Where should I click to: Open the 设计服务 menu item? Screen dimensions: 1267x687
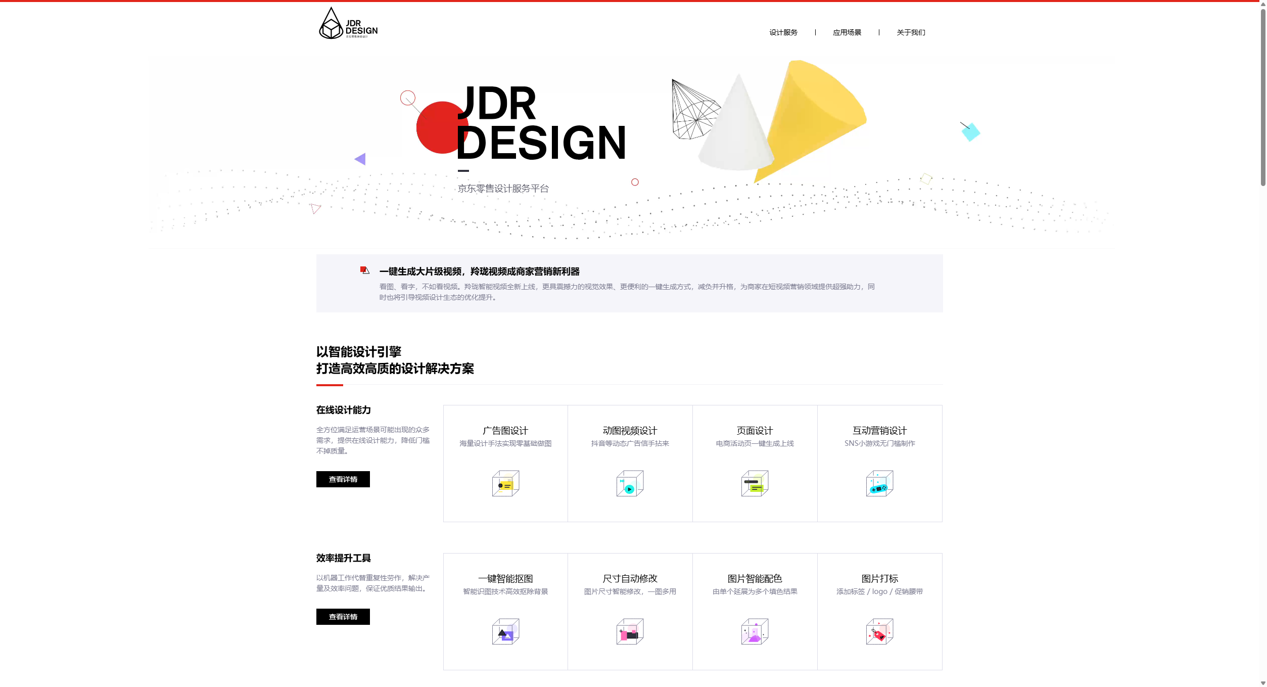(783, 32)
